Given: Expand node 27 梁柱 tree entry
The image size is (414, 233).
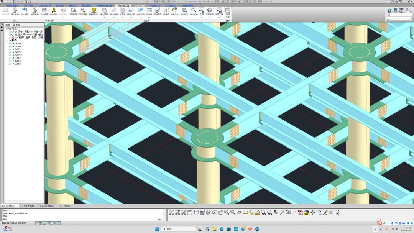Looking at the screenshot, I should tap(10, 32).
